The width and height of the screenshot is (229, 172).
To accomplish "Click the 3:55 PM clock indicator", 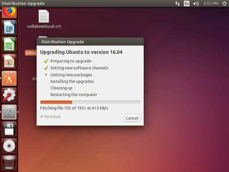I will pos(211,3).
